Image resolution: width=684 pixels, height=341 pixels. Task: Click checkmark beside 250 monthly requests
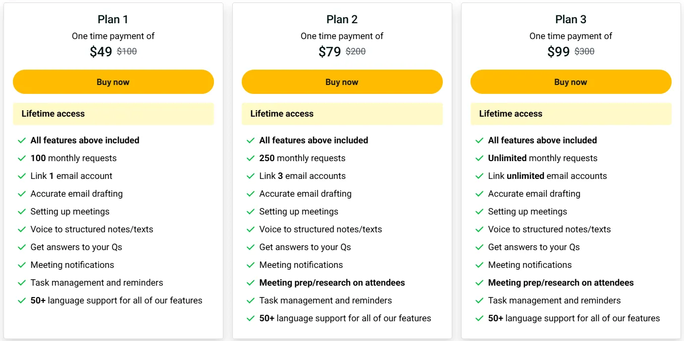(251, 158)
